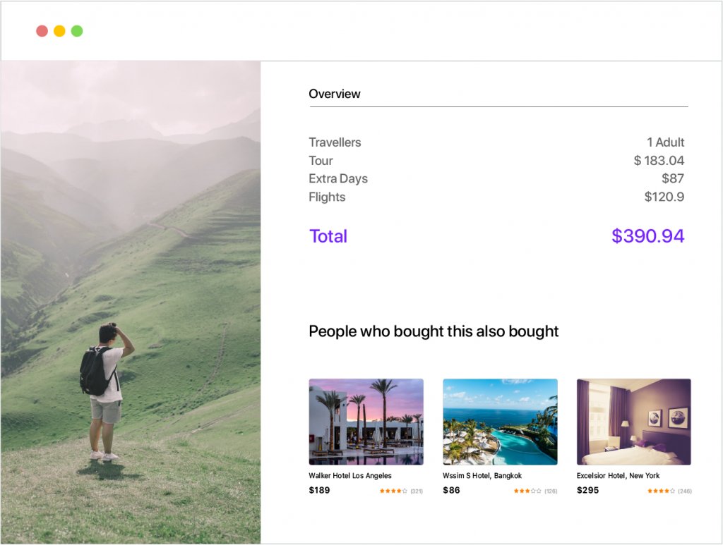Select the Excelsior Hotel, New York name

click(619, 475)
